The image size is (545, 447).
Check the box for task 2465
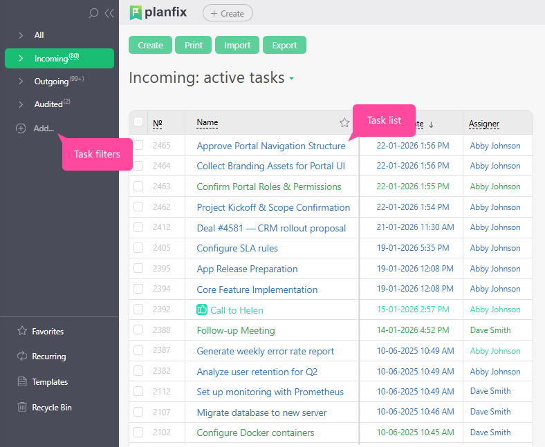[138, 146]
